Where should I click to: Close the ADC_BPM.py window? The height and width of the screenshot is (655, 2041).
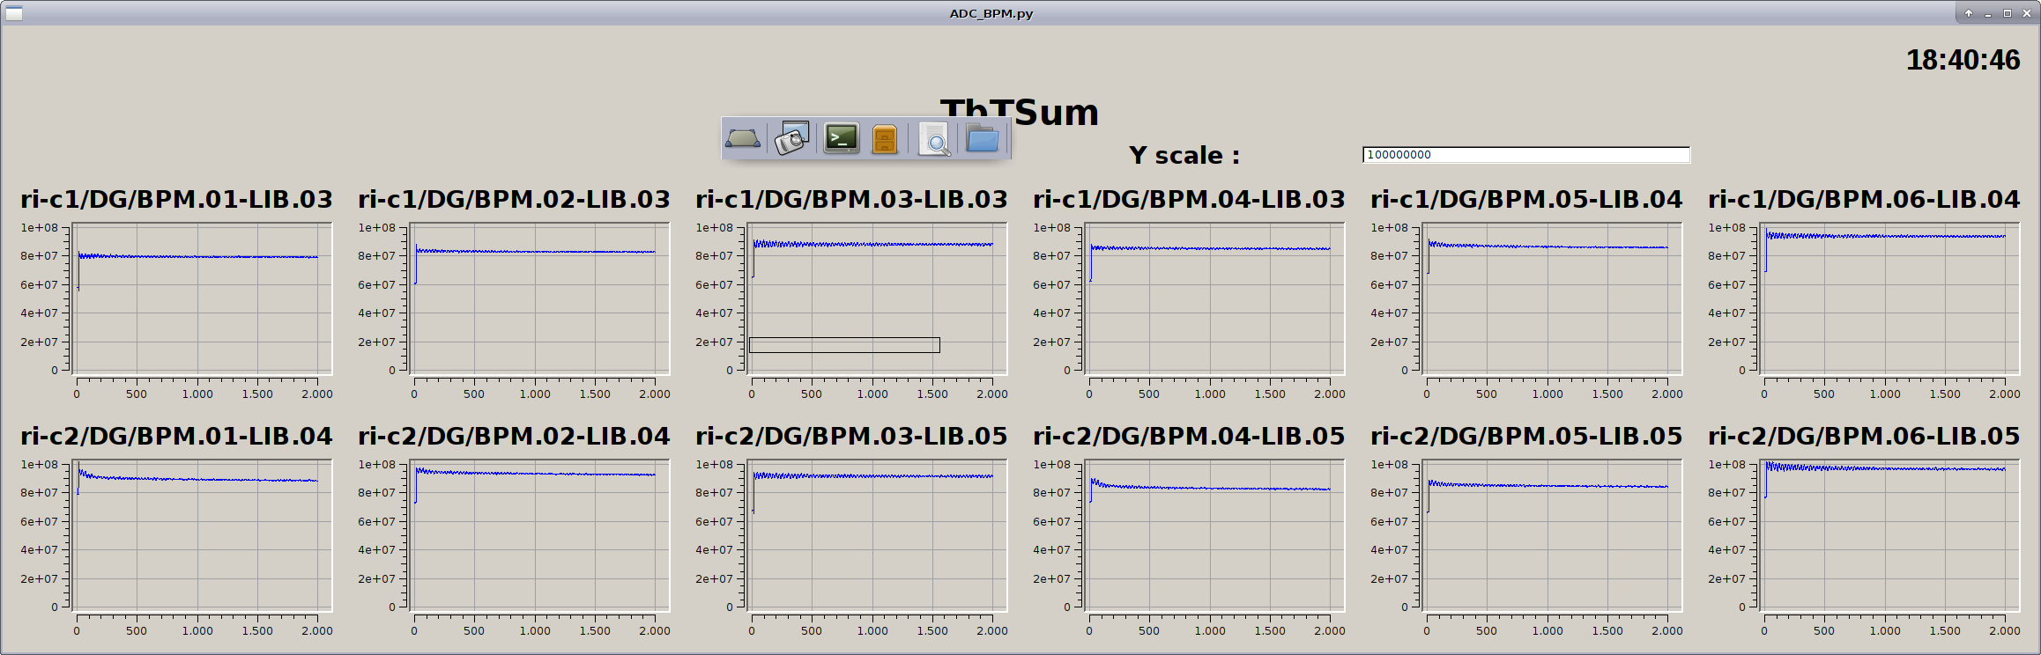pyautogui.click(x=2026, y=13)
